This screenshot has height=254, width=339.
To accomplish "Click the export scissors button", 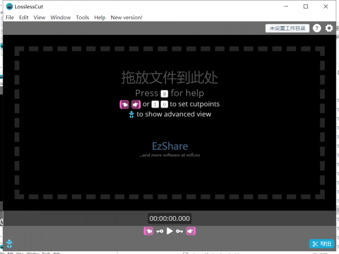I will 321,244.
